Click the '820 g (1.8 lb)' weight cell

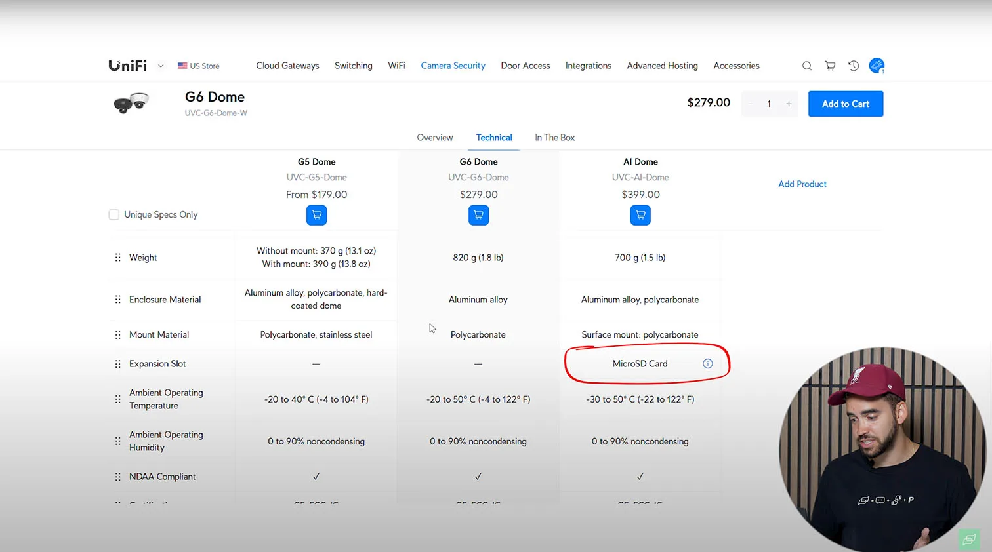coord(478,258)
